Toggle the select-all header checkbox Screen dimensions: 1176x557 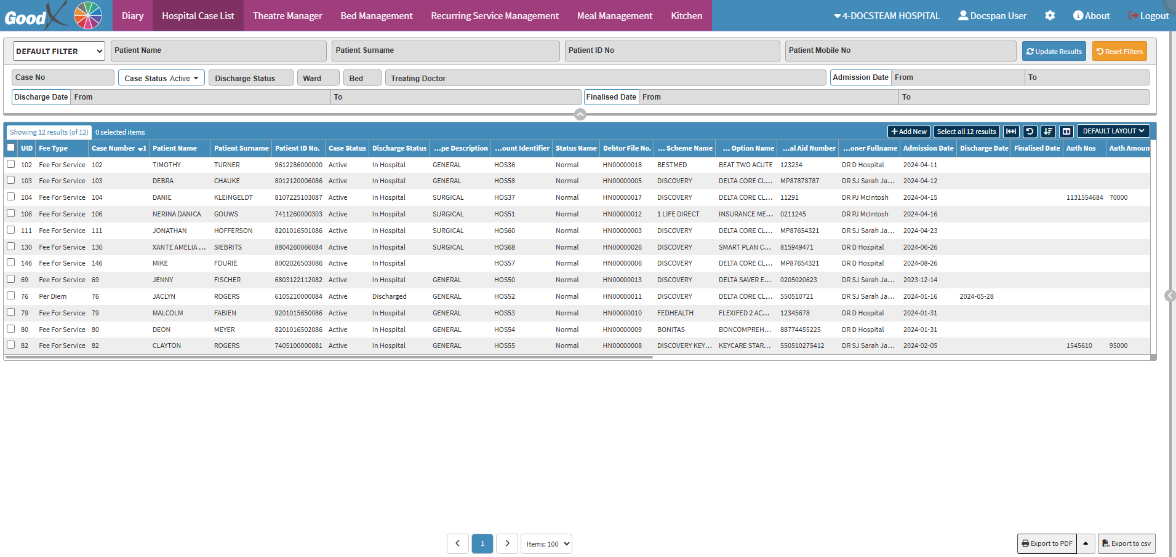coord(11,148)
